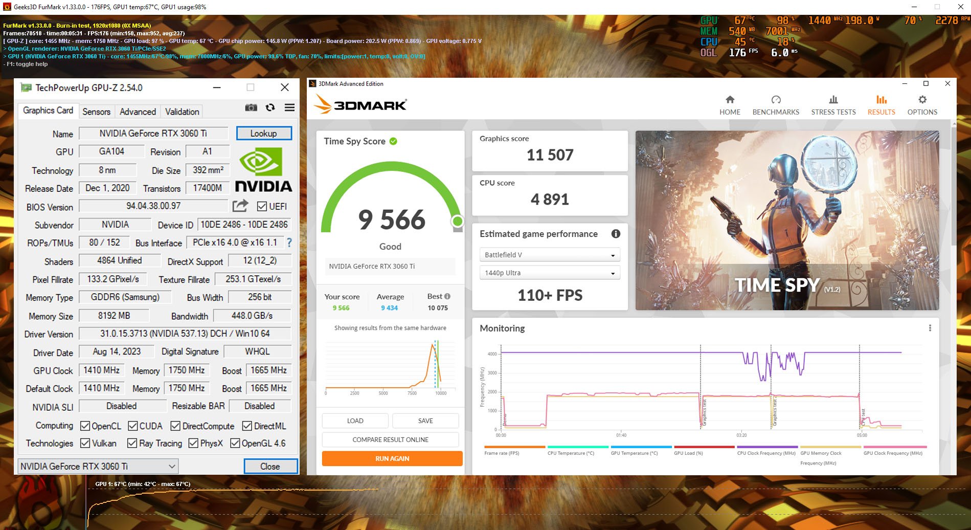Open the GPU selector dropdown in GPU-Z
This screenshot has width=971, height=530.
(x=98, y=466)
